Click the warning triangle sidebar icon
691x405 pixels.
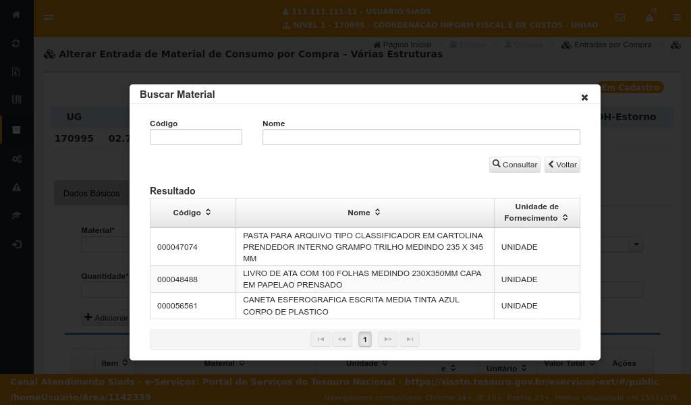(16, 187)
